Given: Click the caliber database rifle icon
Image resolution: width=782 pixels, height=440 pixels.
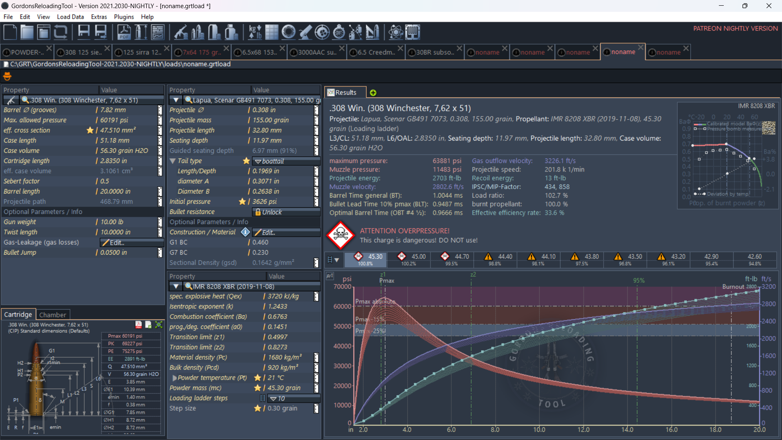Looking at the screenshot, I should pyautogui.click(x=180, y=32).
